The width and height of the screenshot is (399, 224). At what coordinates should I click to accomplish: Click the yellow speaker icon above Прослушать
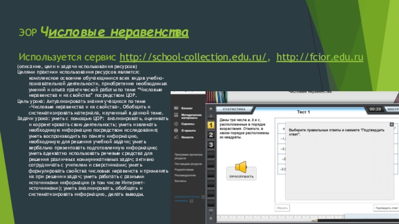[x=241, y=167]
